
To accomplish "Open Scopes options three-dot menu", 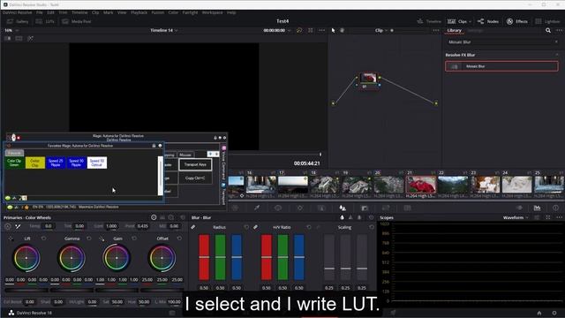I will [x=559, y=217].
